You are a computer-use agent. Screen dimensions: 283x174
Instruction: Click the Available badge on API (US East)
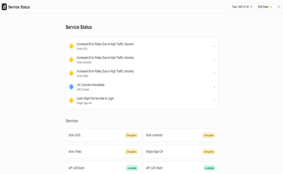(x=131, y=168)
